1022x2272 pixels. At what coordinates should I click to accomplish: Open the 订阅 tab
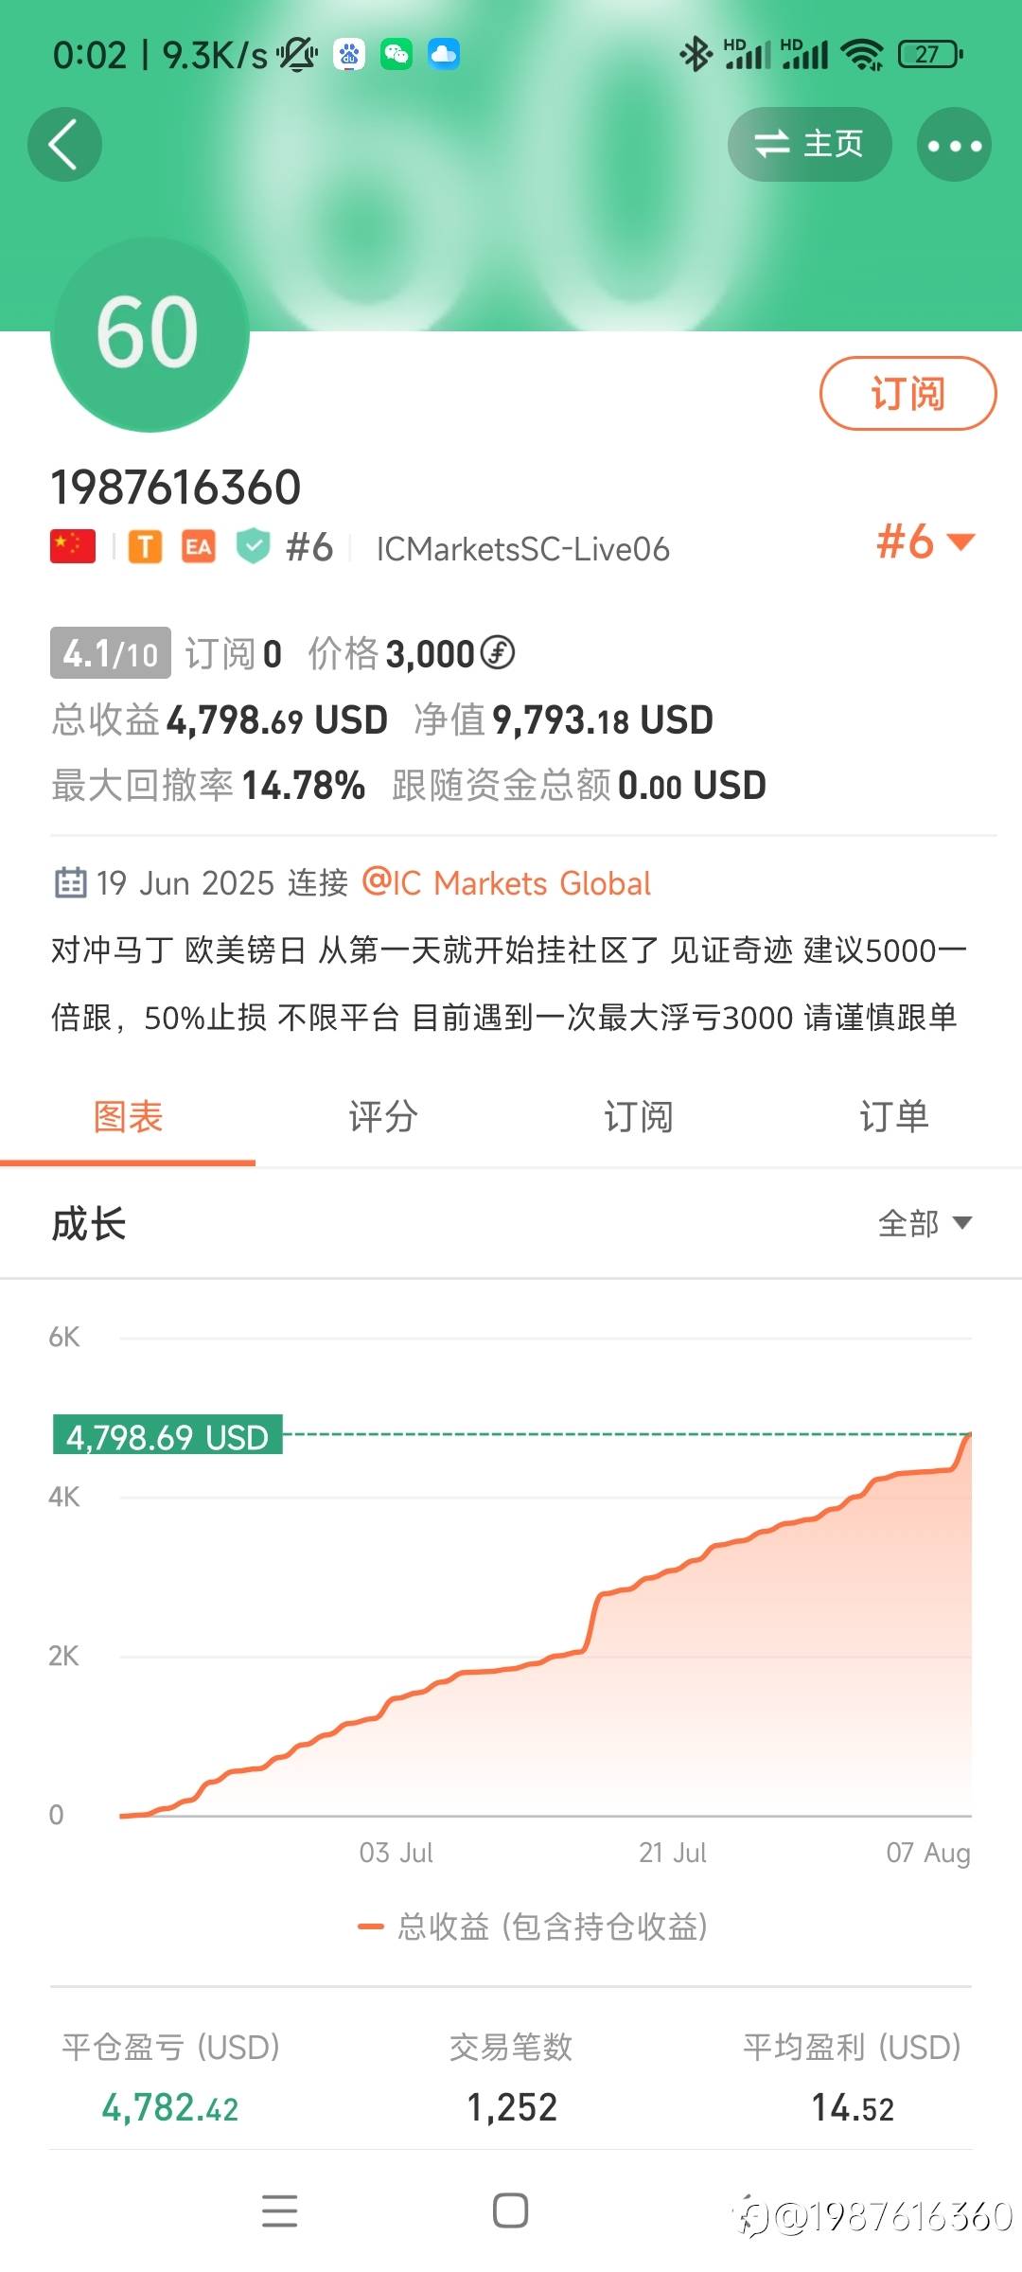pyautogui.click(x=638, y=1117)
